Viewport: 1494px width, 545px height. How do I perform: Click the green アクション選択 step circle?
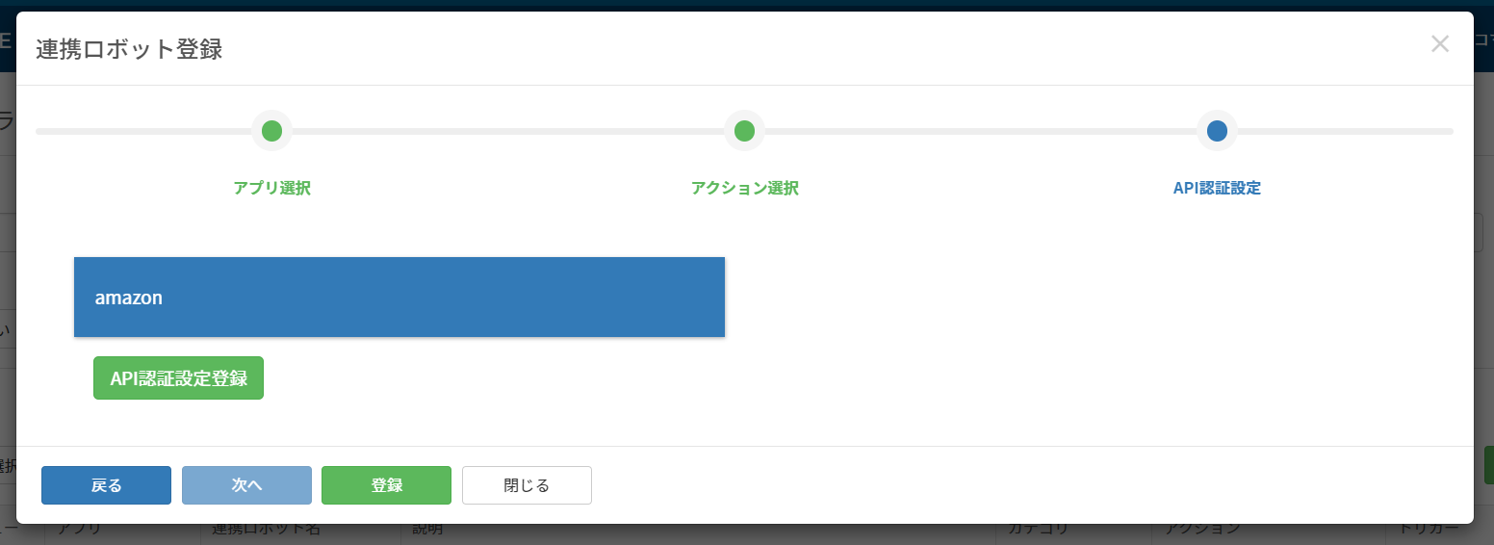point(744,131)
